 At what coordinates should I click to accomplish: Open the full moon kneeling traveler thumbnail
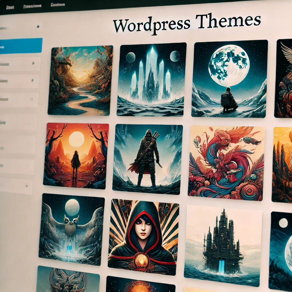point(230,79)
